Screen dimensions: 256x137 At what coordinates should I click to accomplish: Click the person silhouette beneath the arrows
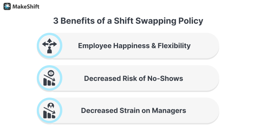click(49, 50)
